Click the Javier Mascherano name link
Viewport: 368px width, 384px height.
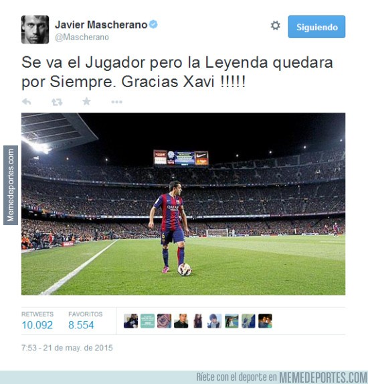coord(101,25)
